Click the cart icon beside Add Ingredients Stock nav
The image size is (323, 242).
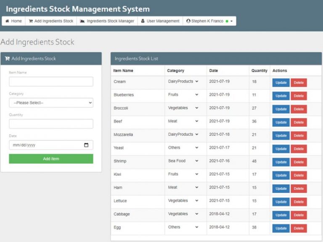coord(31,21)
